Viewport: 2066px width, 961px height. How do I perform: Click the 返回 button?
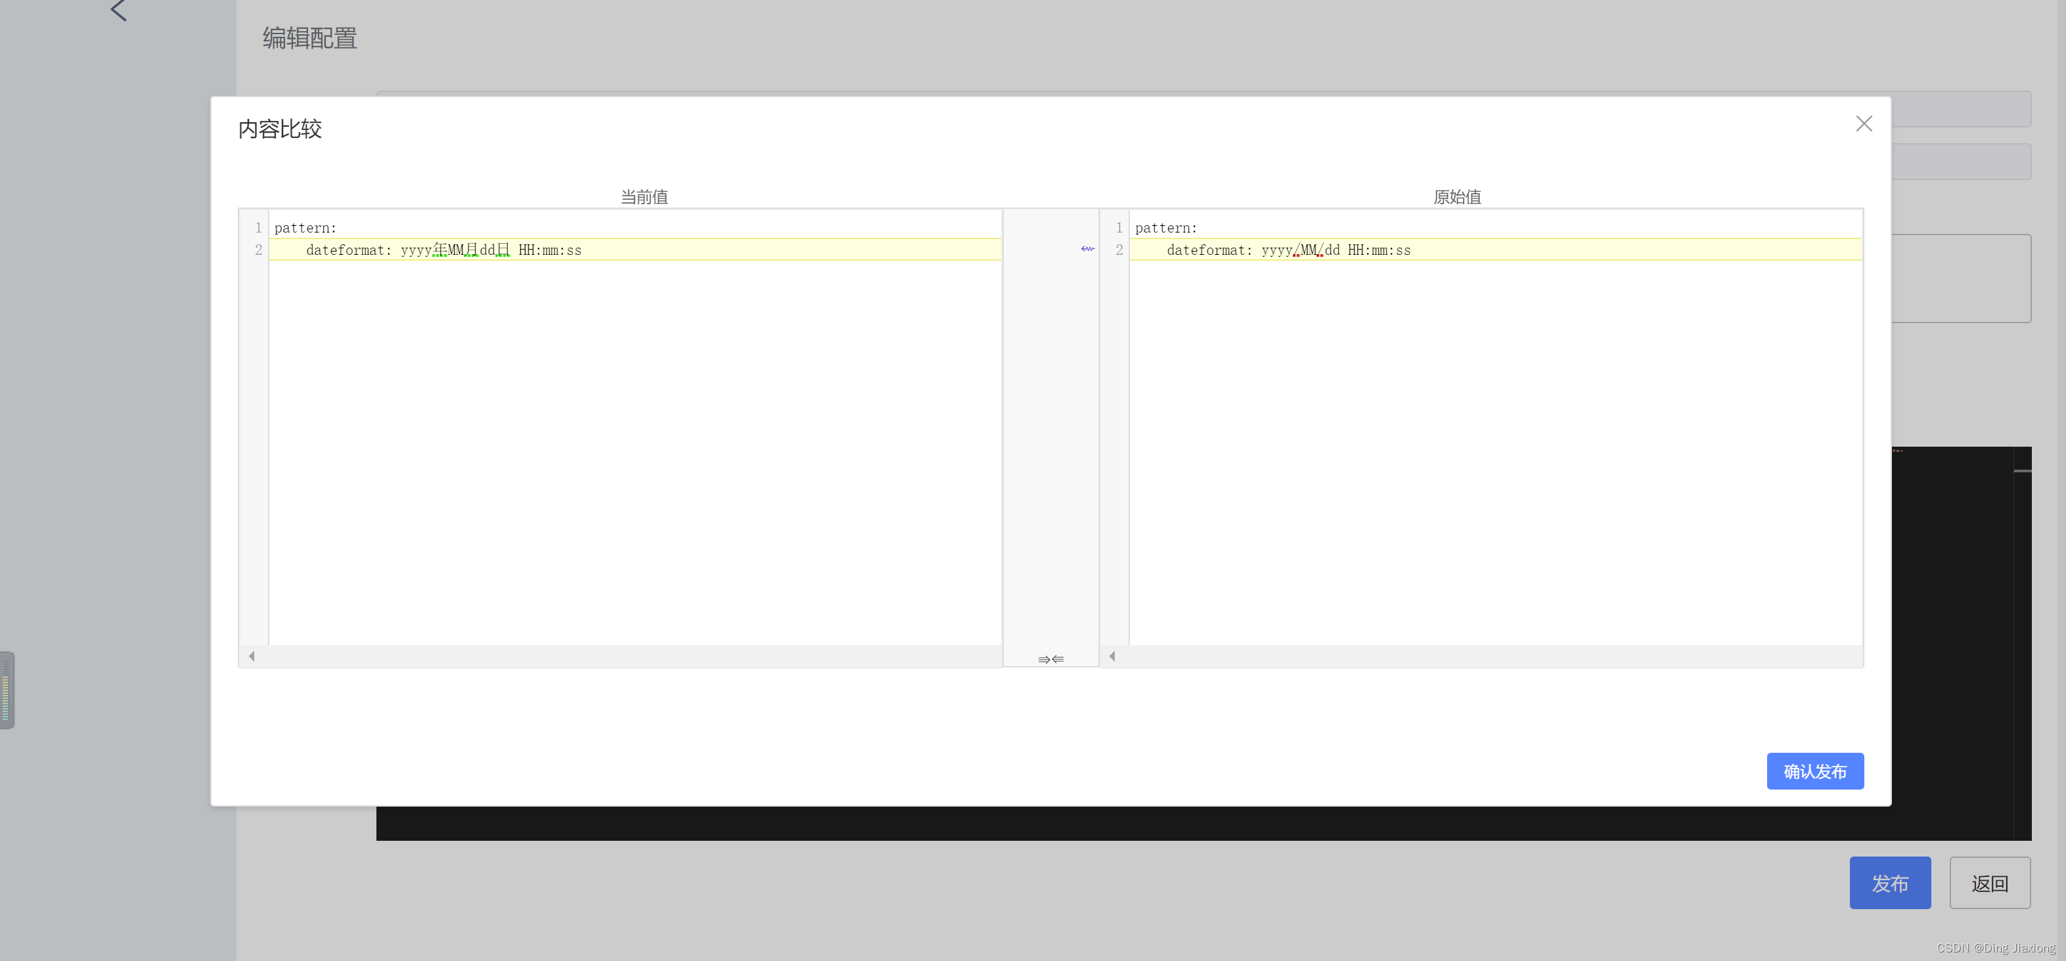click(1990, 883)
